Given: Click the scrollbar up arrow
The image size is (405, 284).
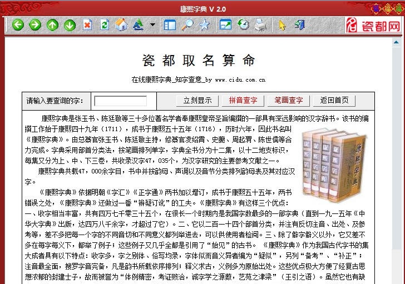Looking at the screenshot, I should click(396, 42).
